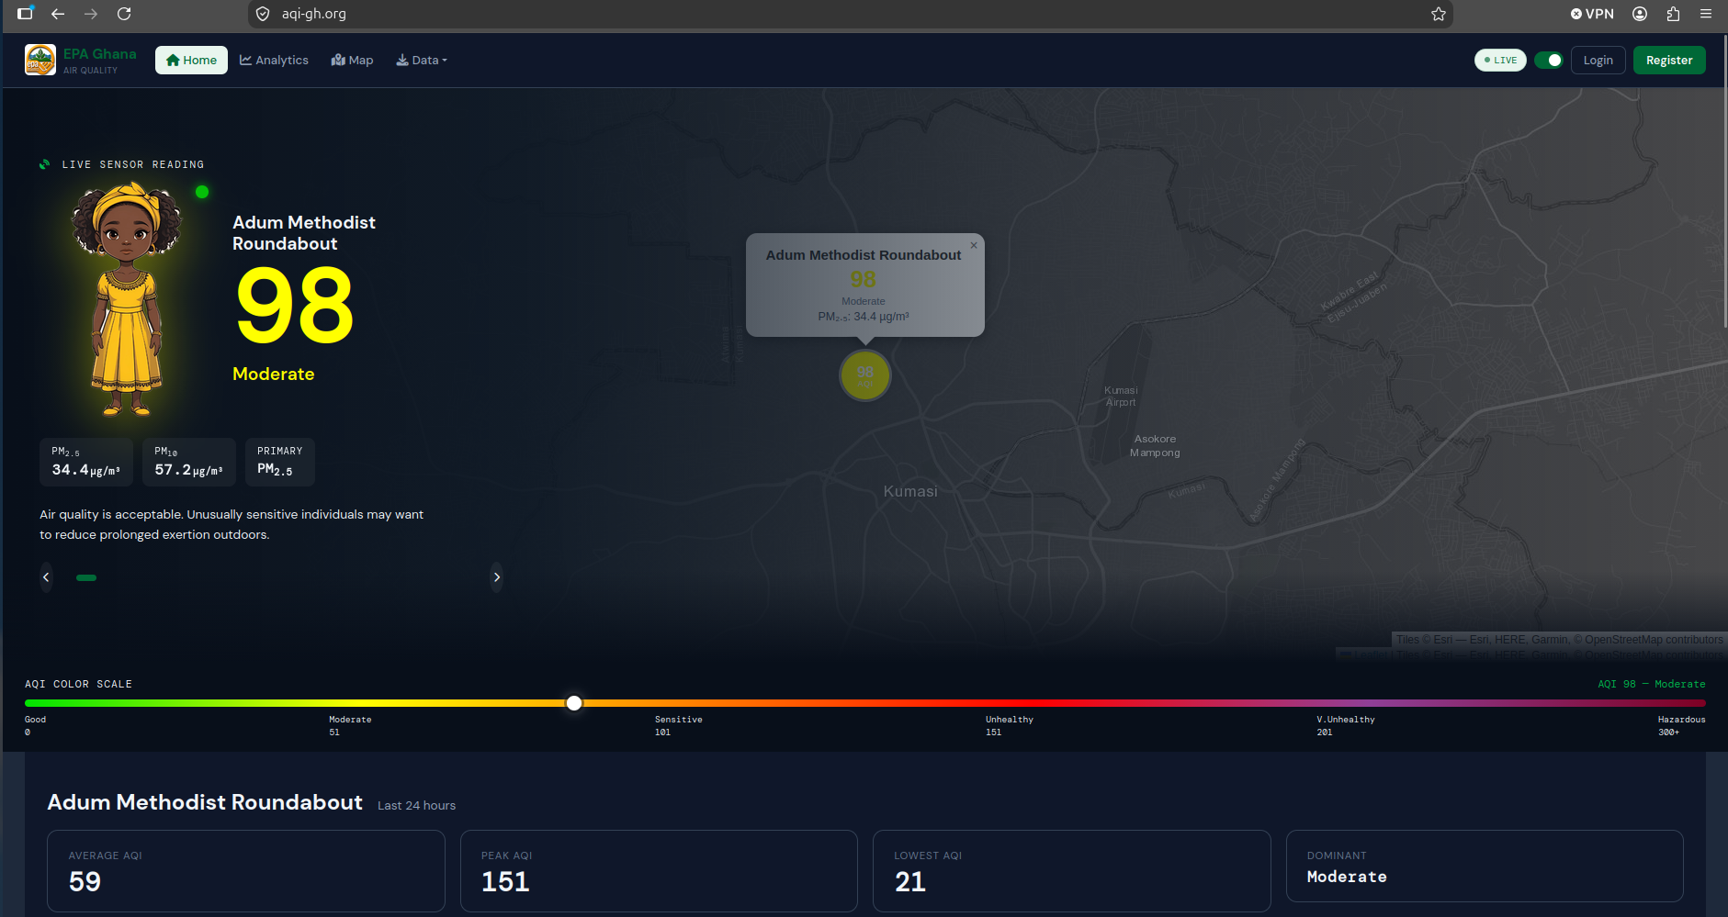Click the PRIMARY PM2.5 card
Viewport: 1728px width, 917px height.
pyautogui.click(x=280, y=462)
